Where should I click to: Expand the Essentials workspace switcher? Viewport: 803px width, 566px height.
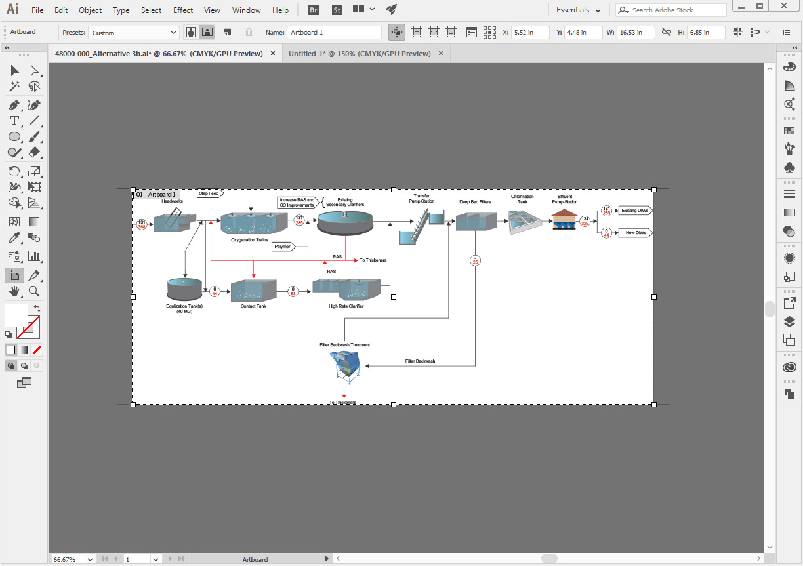tap(578, 10)
